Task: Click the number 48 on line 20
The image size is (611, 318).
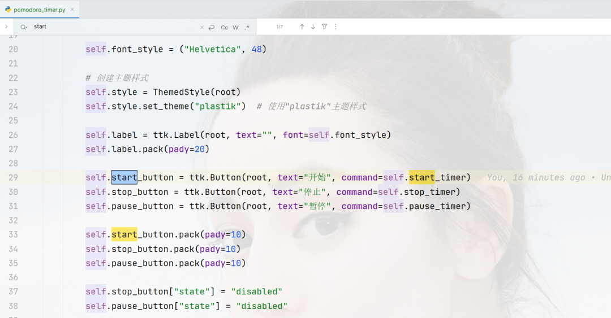Action: pos(257,50)
